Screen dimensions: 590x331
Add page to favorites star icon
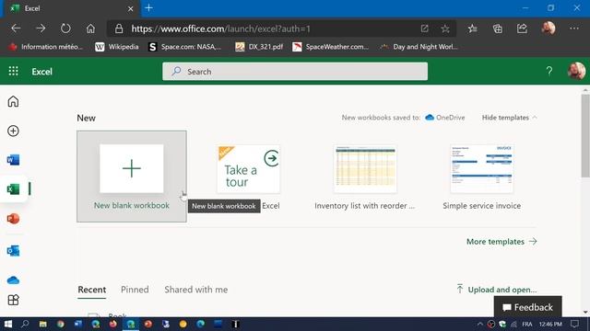tap(445, 29)
